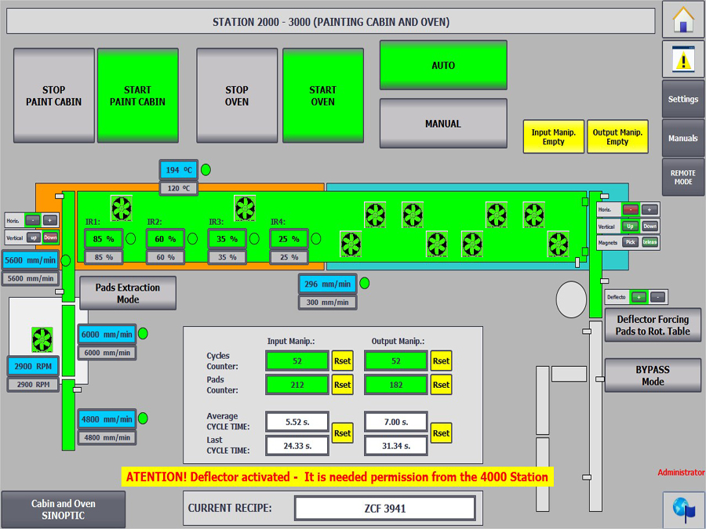This screenshot has width=706, height=529.
Task: Set output manipulator Vertical to Down
Action: (650, 226)
